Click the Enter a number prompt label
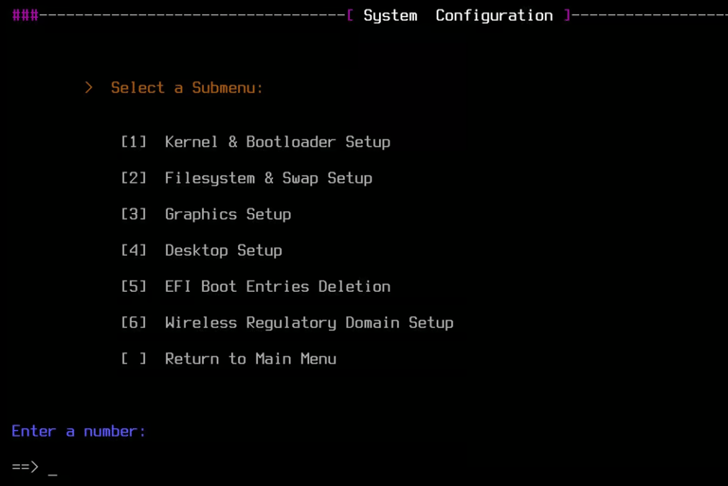 tap(79, 431)
